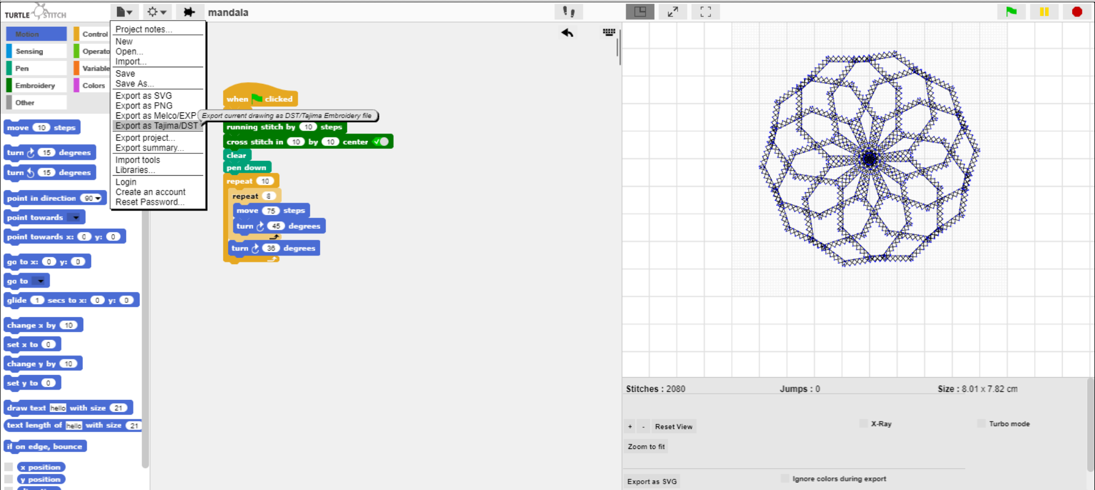Screen dimensions: 1095x490
Task: Zoom out with minus button
Action: pos(643,427)
